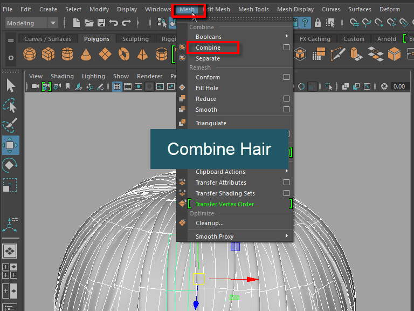Image resolution: width=414 pixels, height=311 pixels.
Task: Click the Save scene icon
Action: click(x=100, y=23)
